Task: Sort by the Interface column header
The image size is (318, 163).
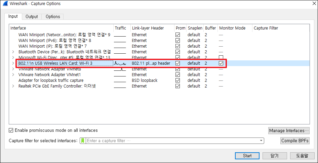Action: tap(61, 28)
